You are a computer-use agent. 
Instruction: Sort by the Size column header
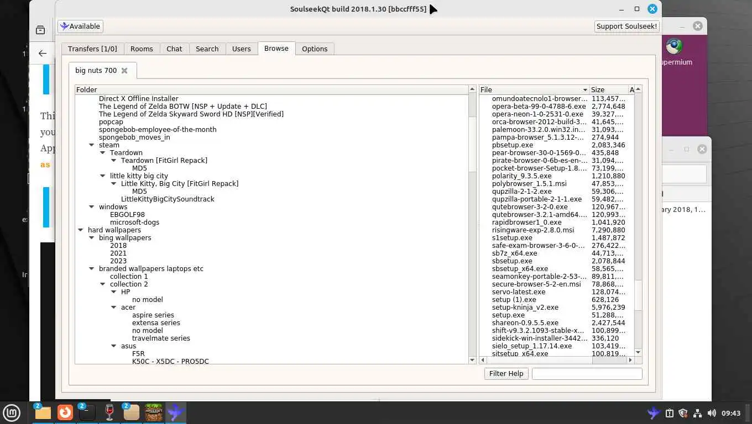tap(608, 89)
